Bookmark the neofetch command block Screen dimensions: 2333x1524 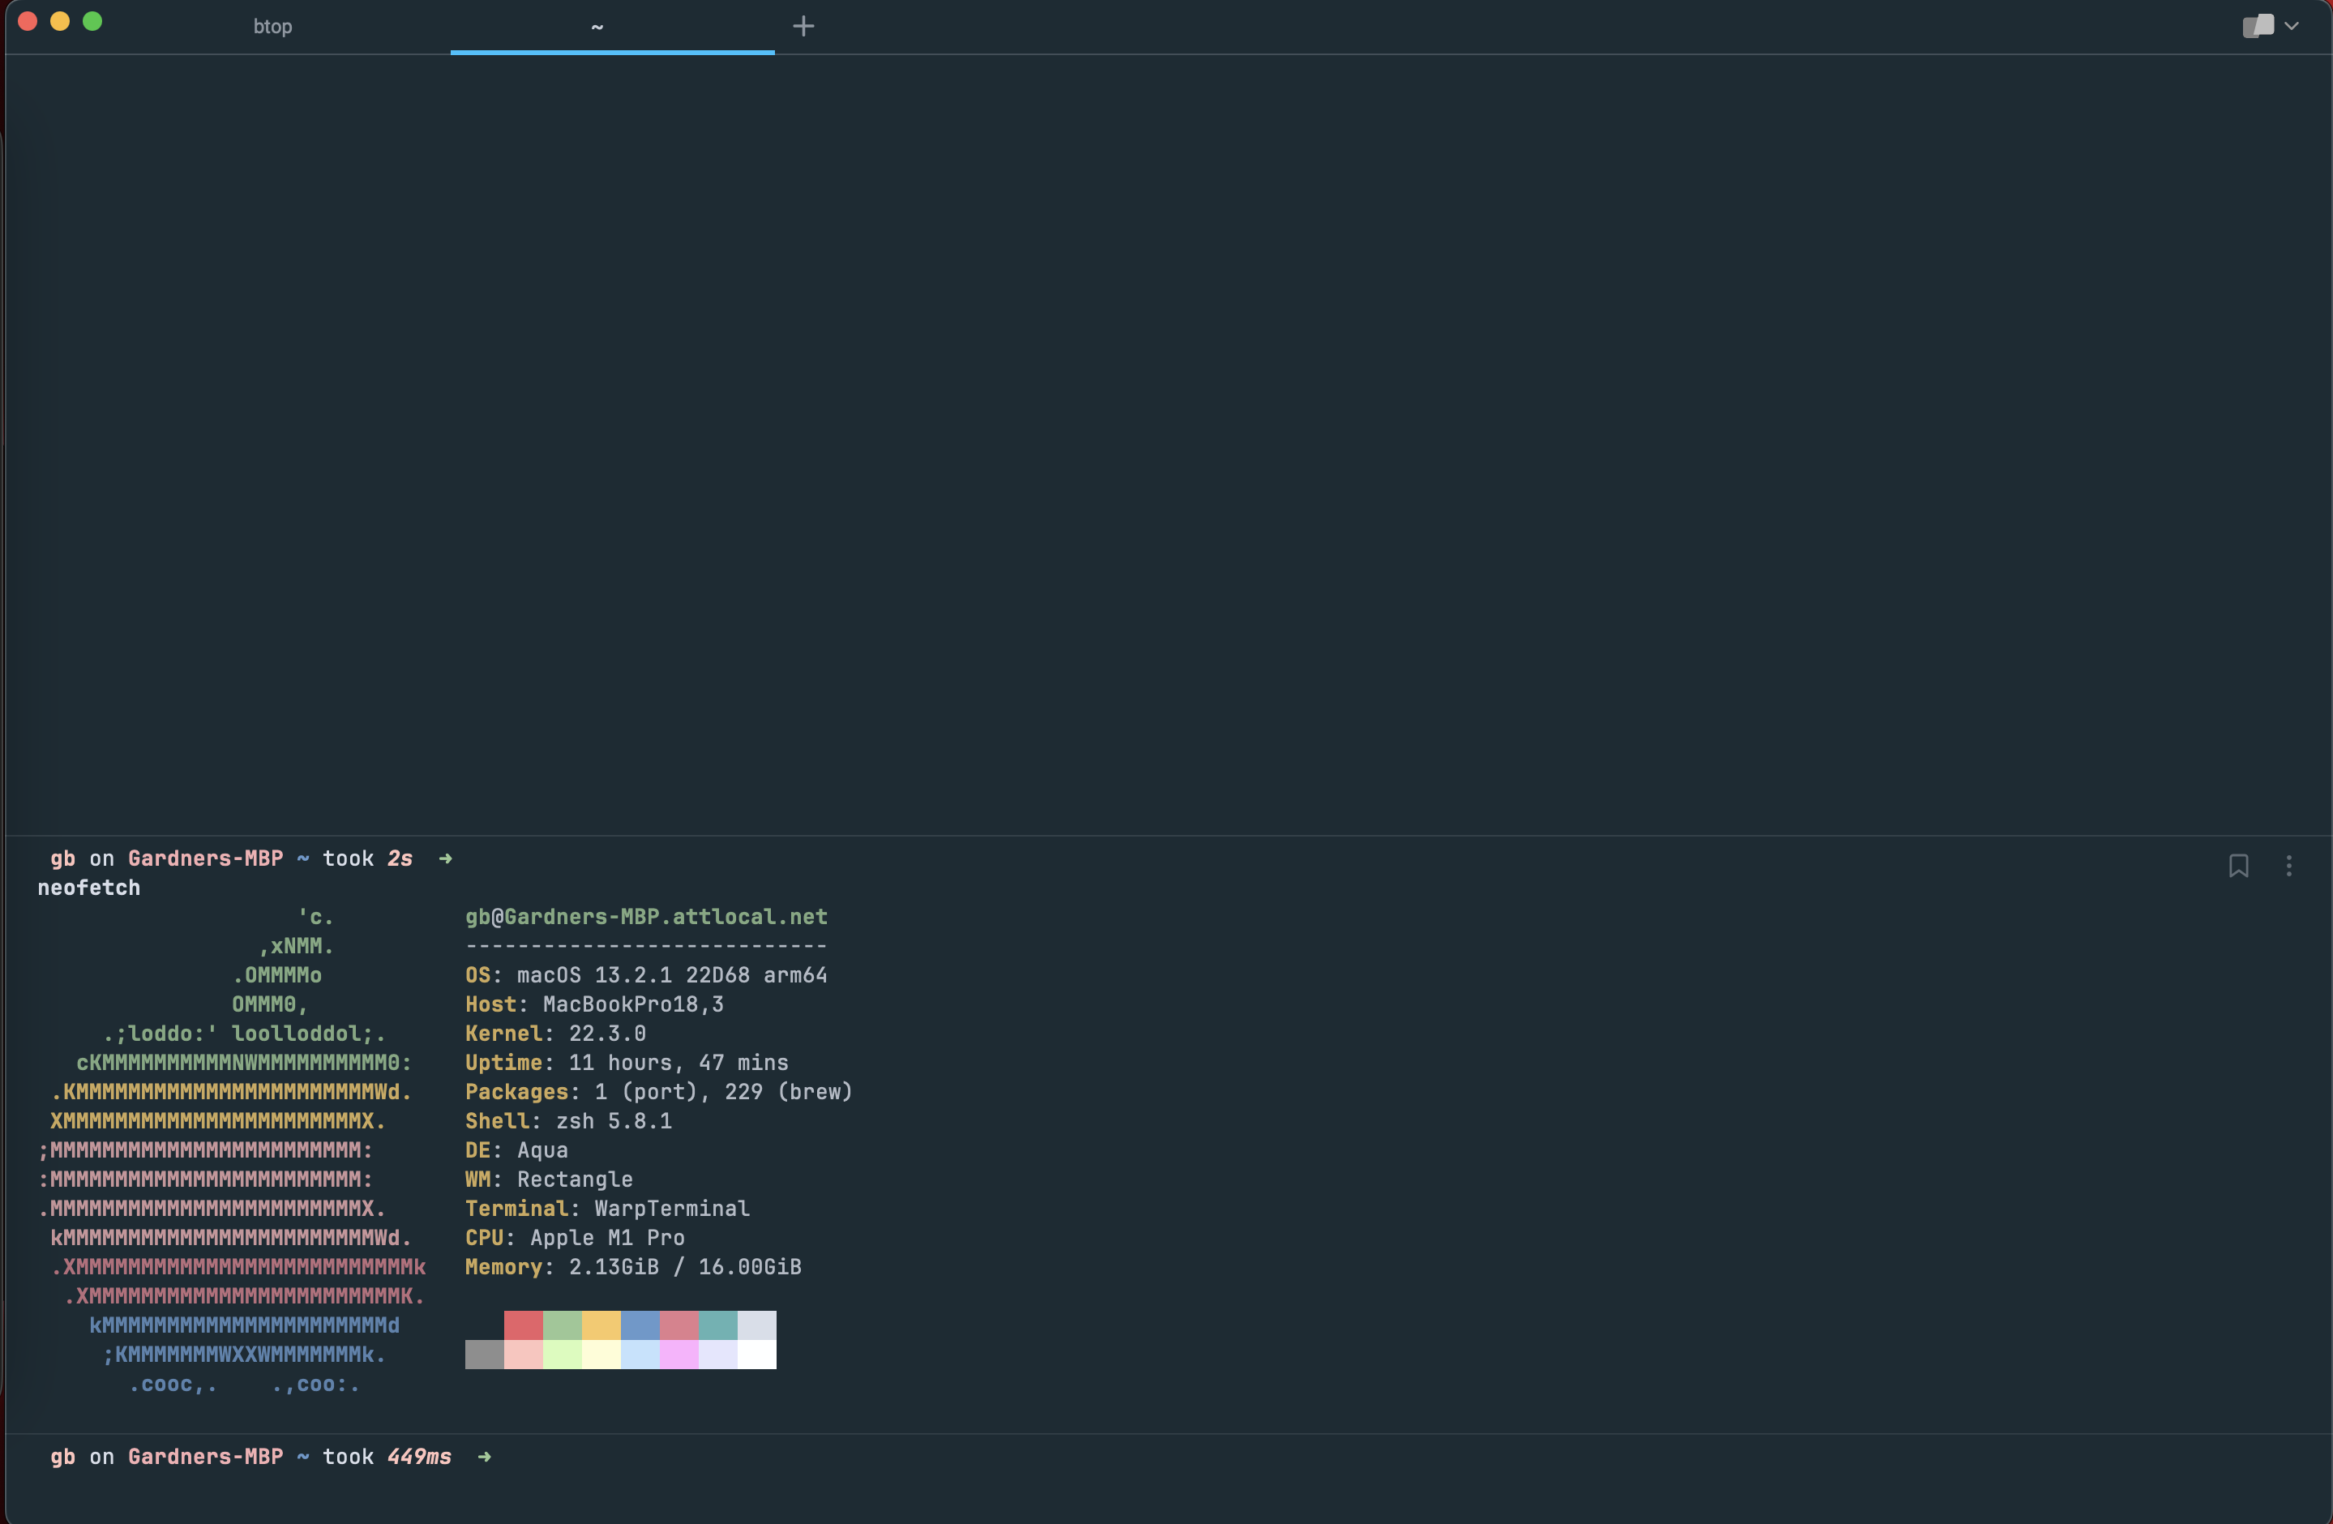click(x=2238, y=866)
